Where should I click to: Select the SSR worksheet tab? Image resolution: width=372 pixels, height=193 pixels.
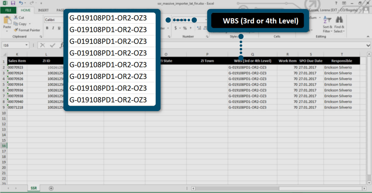click(34, 188)
